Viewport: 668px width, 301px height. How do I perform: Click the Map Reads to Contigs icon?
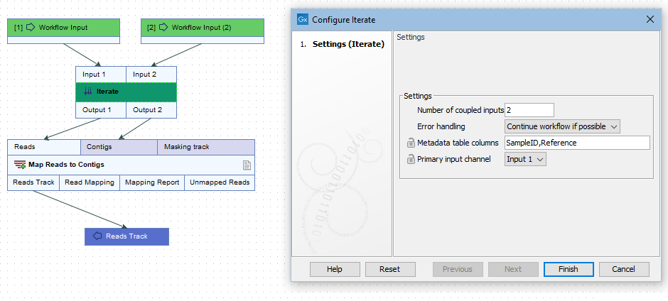click(x=20, y=165)
